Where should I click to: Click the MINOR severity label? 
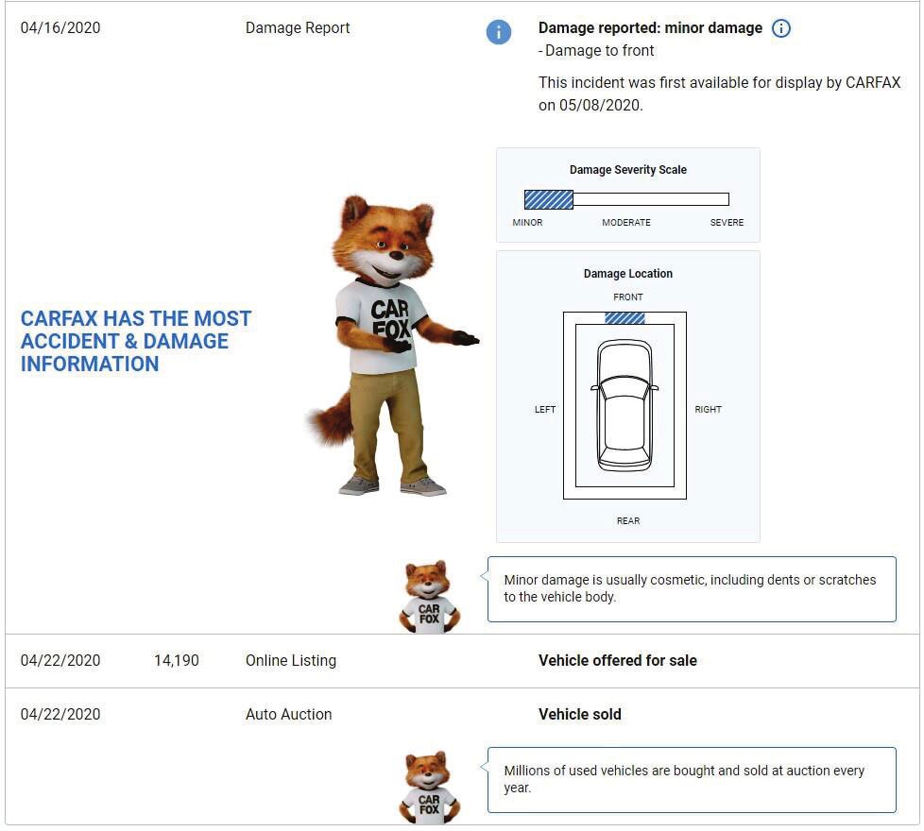point(527,223)
